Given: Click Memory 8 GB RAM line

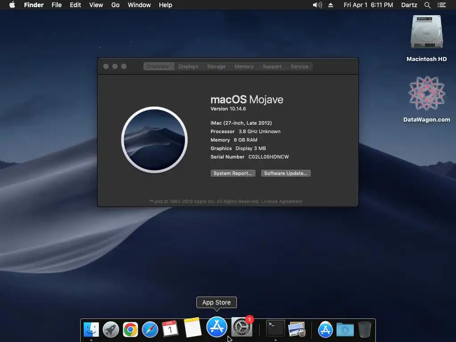Looking at the screenshot, I should (x=234, y=140).
